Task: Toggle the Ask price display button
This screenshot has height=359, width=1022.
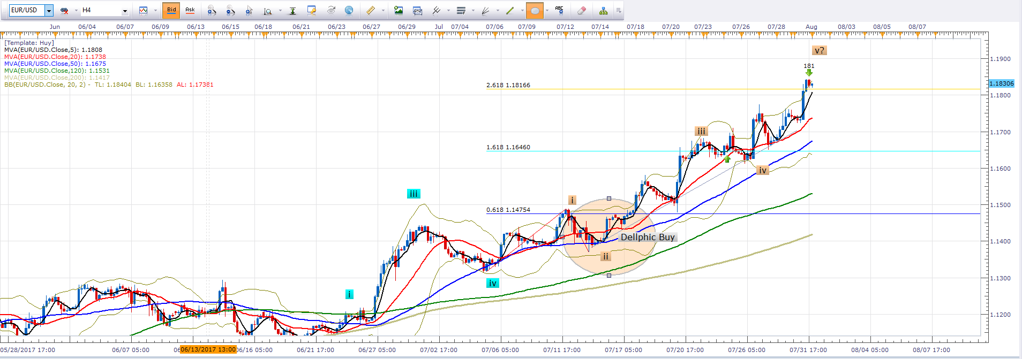Action: pos(190,10)
